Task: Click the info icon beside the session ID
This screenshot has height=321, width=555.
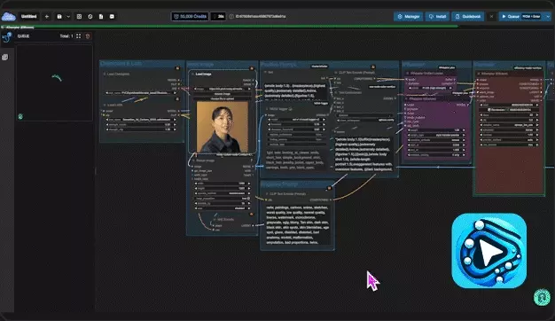Action: coord(231,16)
